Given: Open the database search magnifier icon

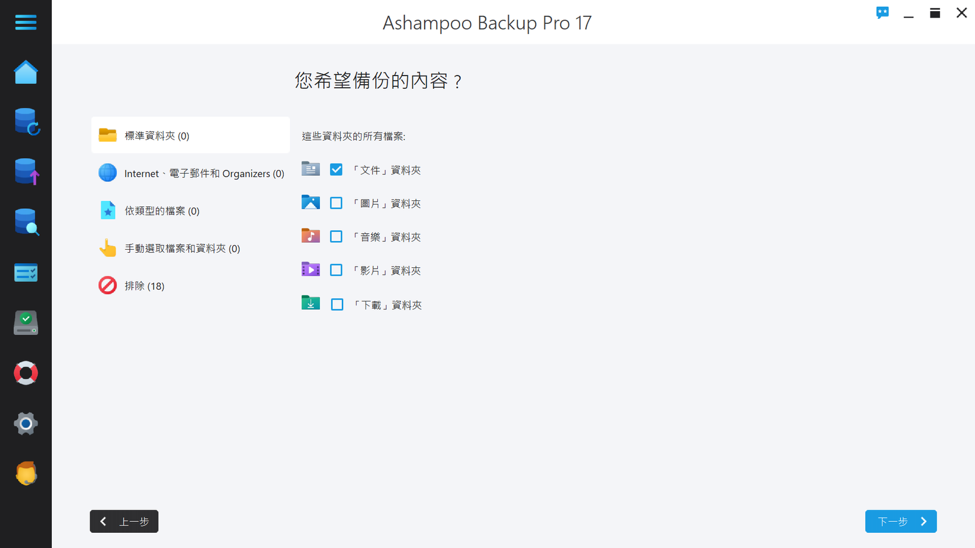Looking at the screenshot, I should click(x=26, y=222).
